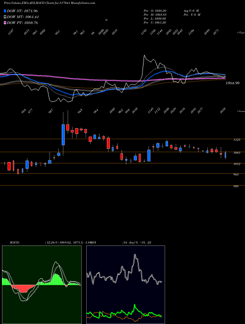Click the 1364.90 value beside the EMA lines
The image size is (245, 324).
pos(232,83)
